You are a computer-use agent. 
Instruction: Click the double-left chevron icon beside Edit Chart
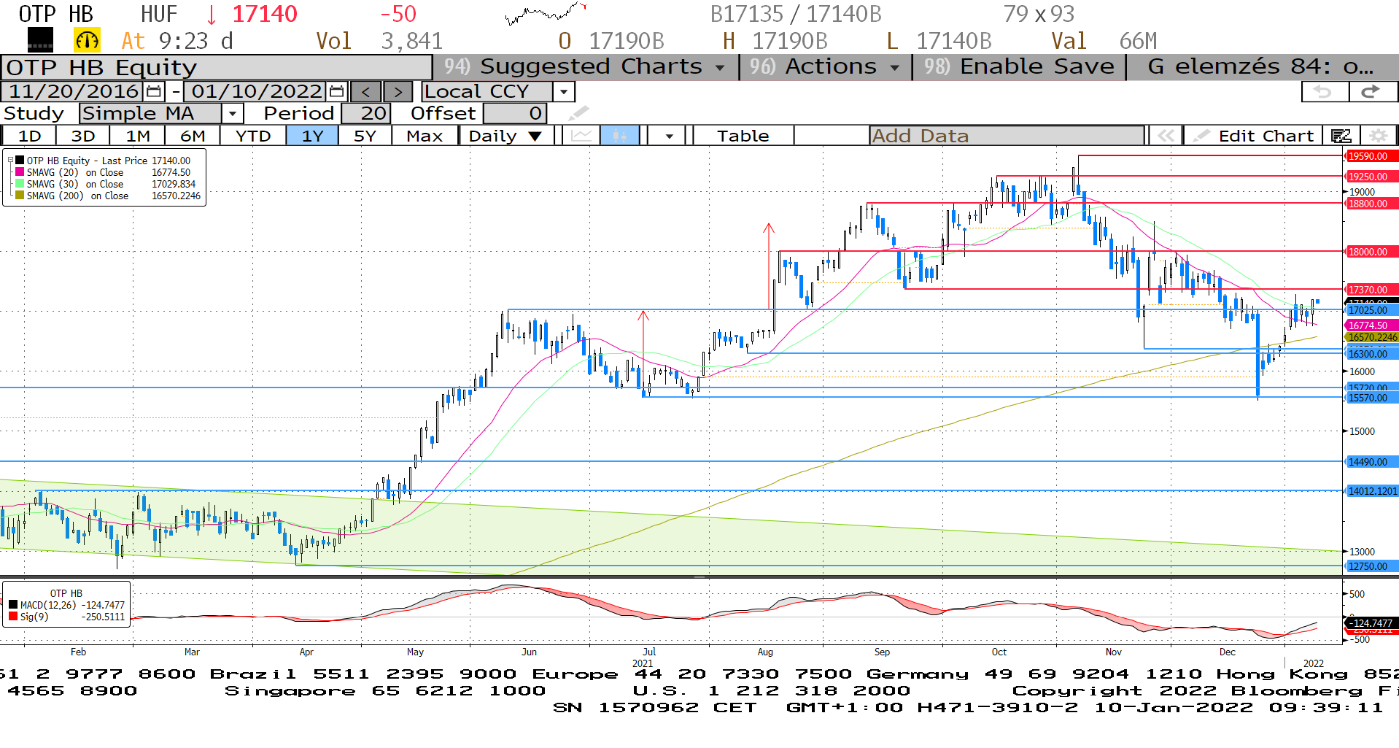click(x=1166, y=136)
